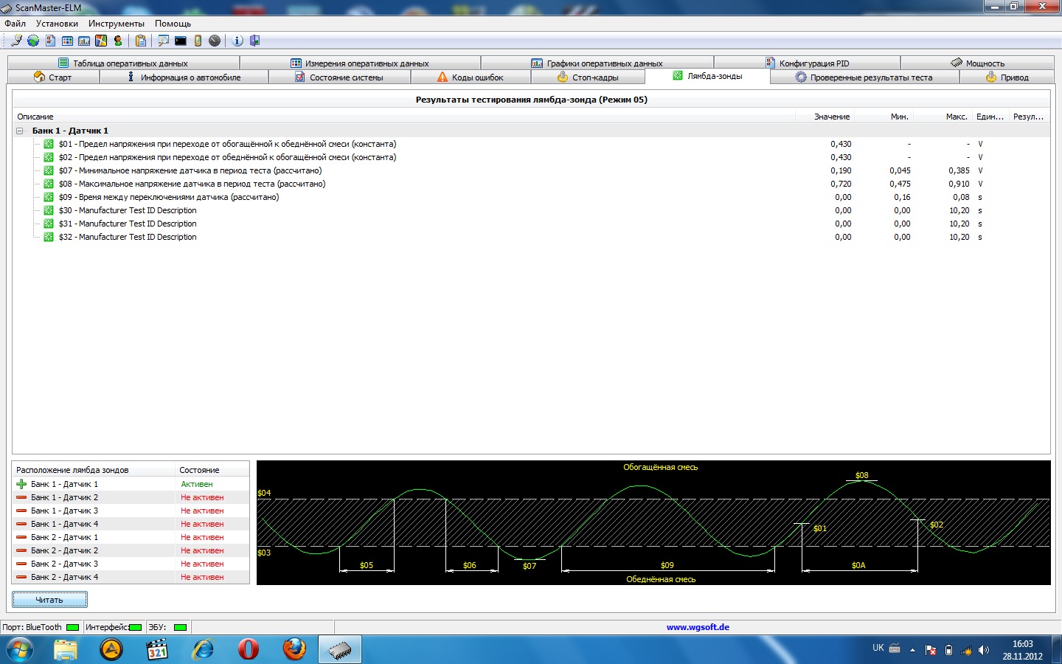This screenshot has height=664, width=1062.
Task: Click the connect cable toolbar icon
Action: (x=16, y=41)
